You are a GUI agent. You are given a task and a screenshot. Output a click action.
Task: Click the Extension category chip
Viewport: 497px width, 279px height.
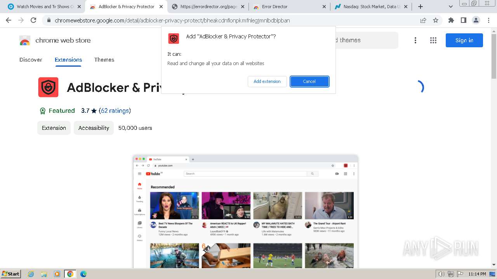(x=54, y=128)
